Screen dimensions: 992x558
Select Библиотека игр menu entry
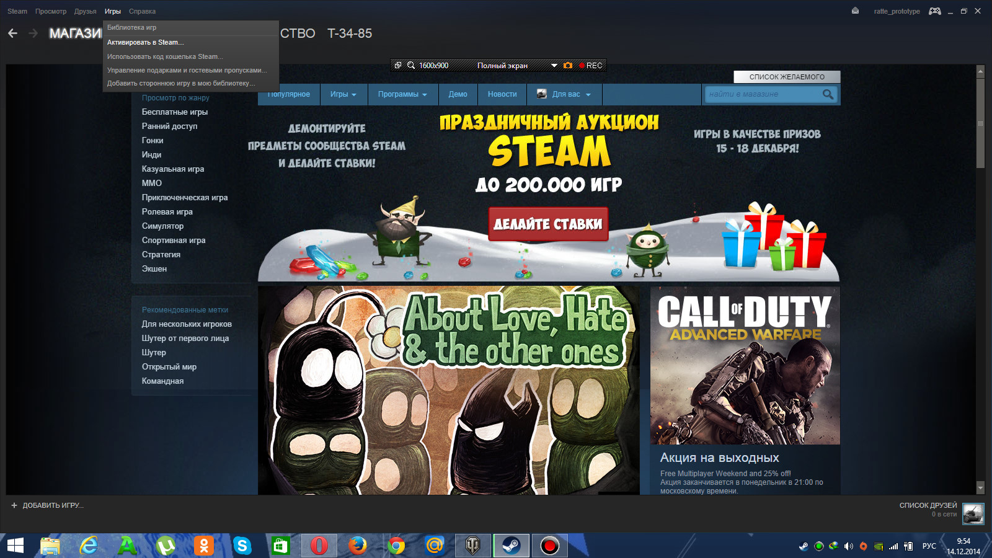[x=190, y=28]
